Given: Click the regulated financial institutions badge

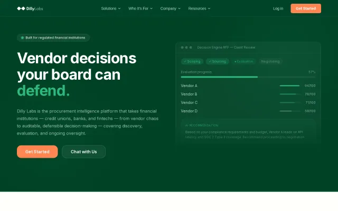Looking at the screenshot, I should coord(53,37).
